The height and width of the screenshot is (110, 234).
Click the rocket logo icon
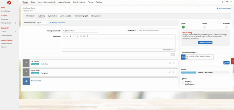[x=9, y=3]
